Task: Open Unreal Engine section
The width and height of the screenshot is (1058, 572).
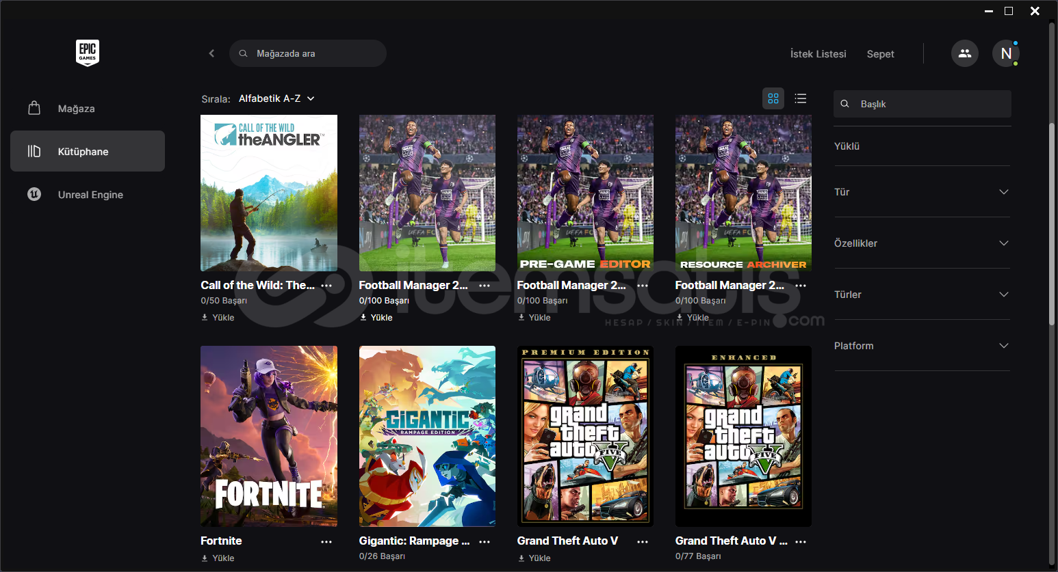Action: coord(88,195)
